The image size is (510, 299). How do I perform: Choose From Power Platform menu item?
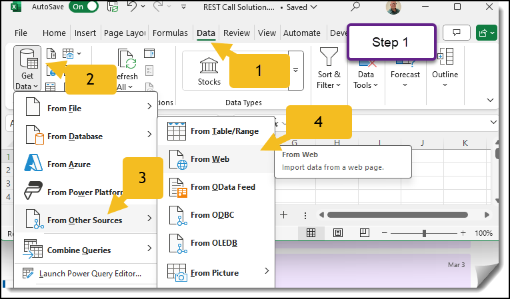coord(86,191)
